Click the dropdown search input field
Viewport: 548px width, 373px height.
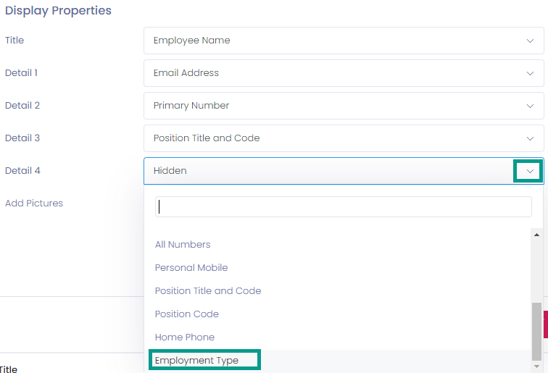(344, 206)
